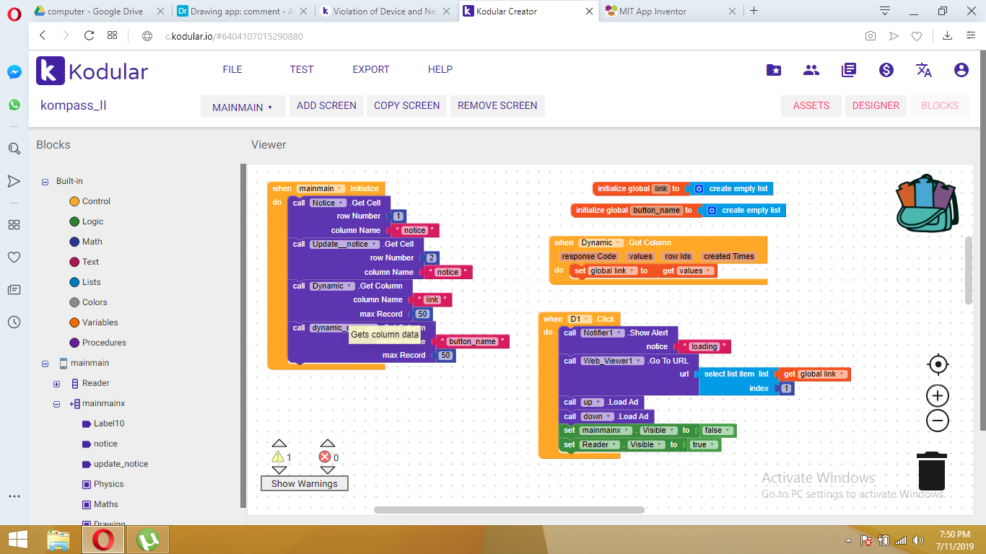Open Opera Speed Dial grid icon

click(14, 224)
